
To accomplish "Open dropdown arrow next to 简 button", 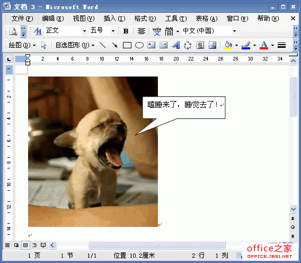I will (x=178, y=31).
